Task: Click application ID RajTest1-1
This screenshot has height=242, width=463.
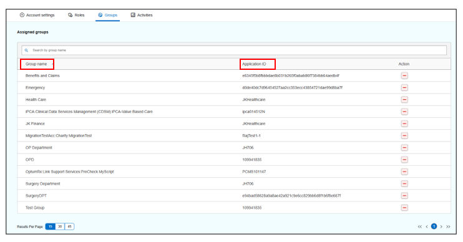Action: [x=251, y=136]
